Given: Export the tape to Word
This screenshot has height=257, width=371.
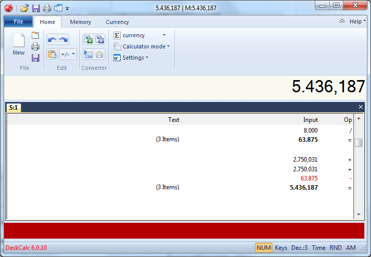Looking at the screenshot, I should pyautogui.click(x=100, y=39).
